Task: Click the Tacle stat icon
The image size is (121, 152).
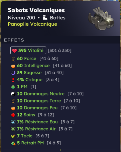Action: coord(13,136)
